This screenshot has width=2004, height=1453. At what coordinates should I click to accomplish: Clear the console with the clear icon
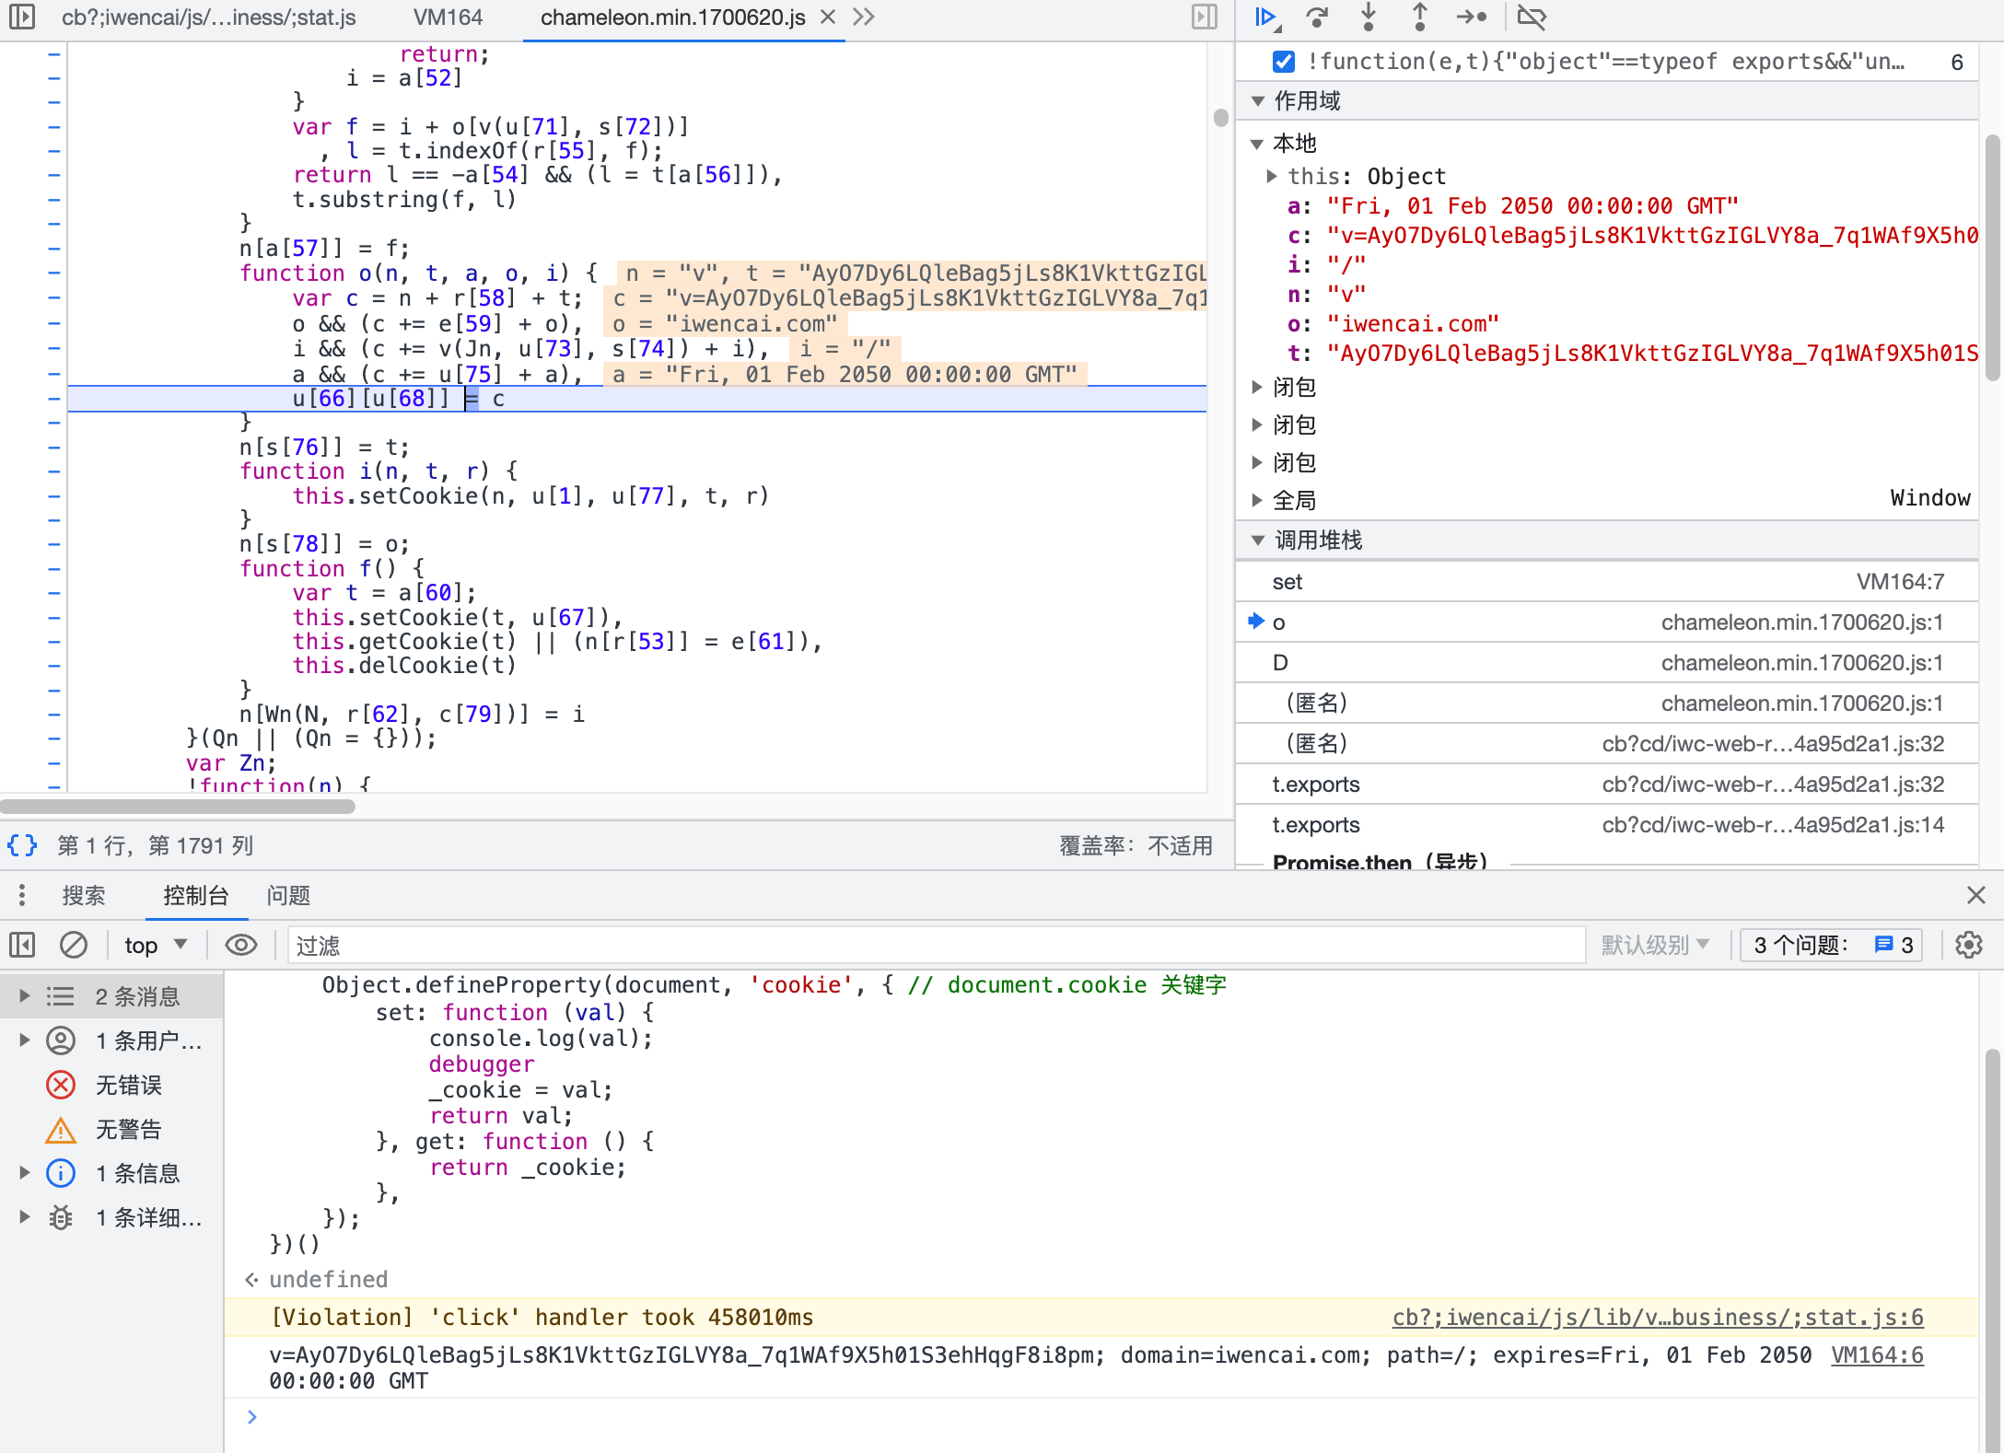click(74, 945)
